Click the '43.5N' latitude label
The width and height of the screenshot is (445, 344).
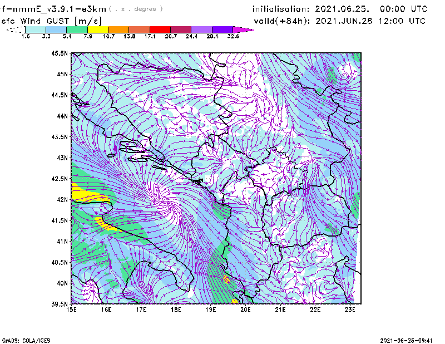tap(60, 137)
